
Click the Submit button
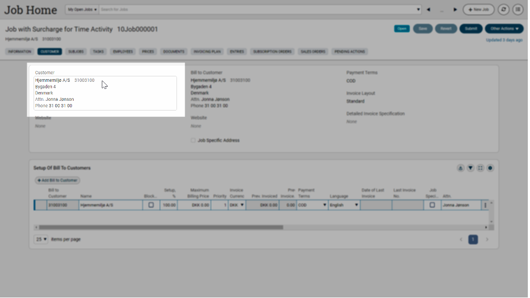click(470, 29)
